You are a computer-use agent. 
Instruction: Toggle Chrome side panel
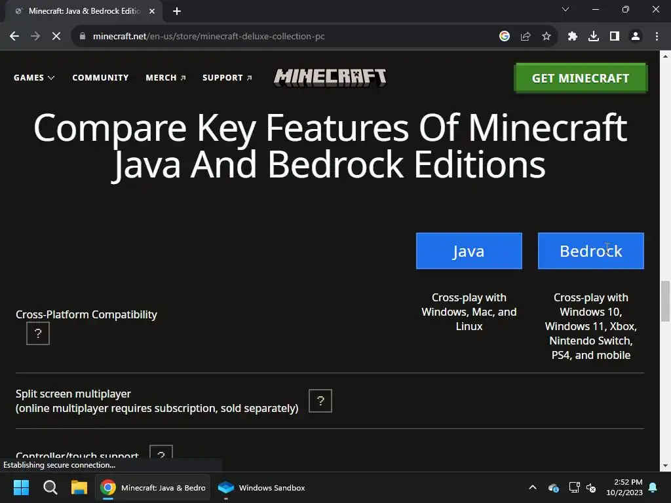pyautogui.click(x=615, y=37)
